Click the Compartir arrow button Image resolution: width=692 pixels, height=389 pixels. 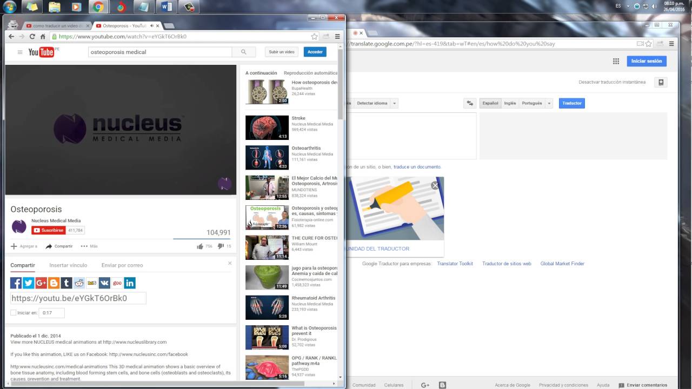tap(59, 246)
